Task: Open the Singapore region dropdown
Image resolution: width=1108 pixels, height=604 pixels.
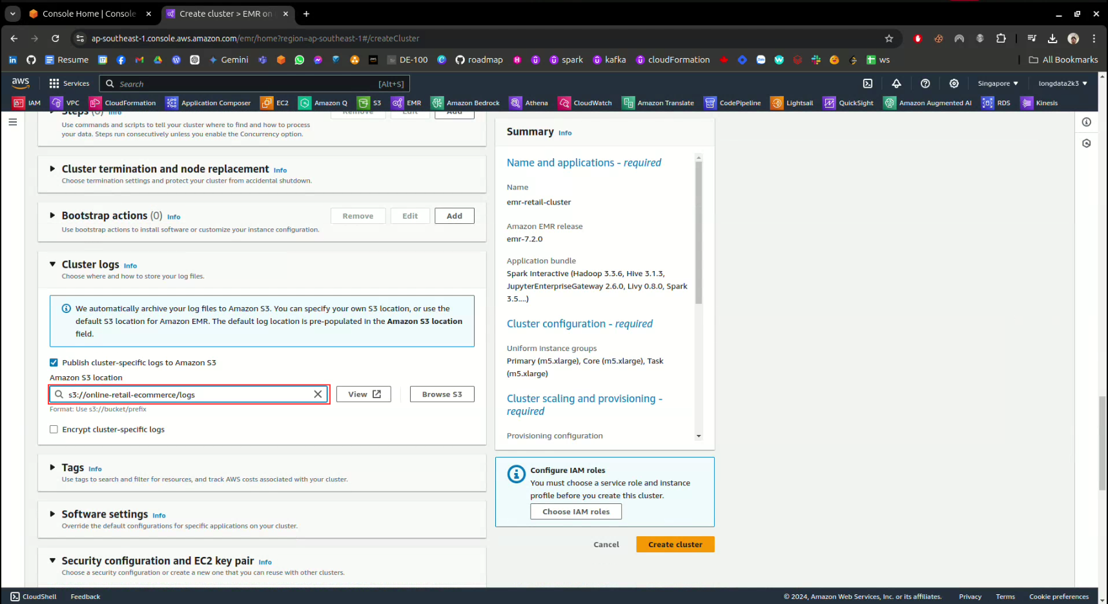Action: pos(998,83)
